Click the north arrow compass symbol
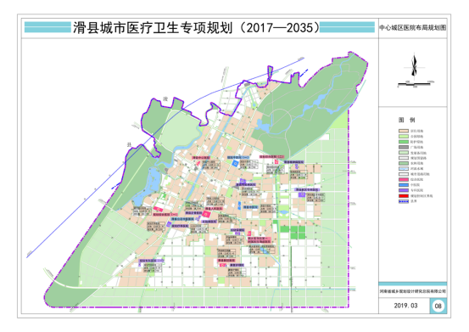This screenshot has width=469, height=332. [x=414, y=65]
